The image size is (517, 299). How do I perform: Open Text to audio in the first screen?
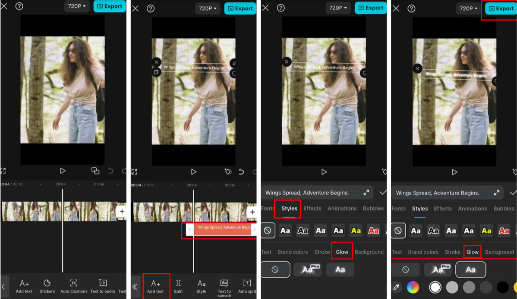103,286
